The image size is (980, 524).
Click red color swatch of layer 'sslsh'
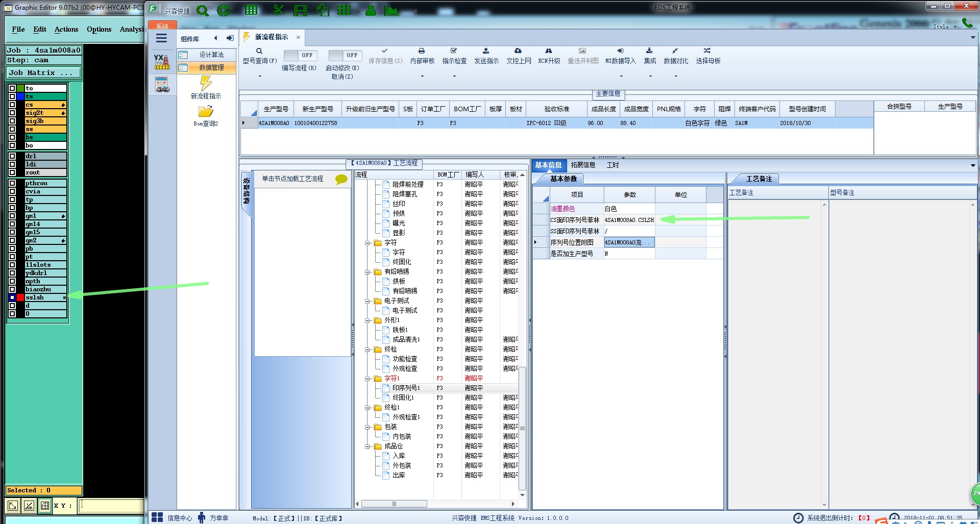point(20,297)
